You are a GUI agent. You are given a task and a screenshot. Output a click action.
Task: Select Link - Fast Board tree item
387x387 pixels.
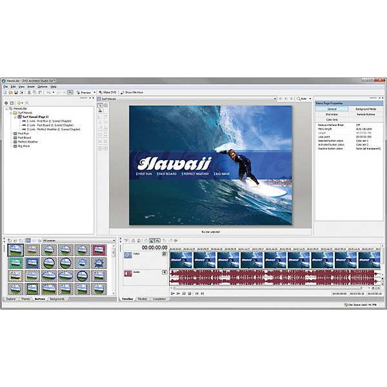(x=50, y=125)
